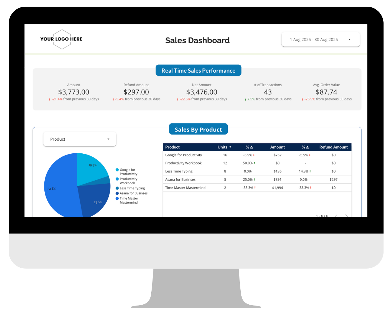Select the Google for Productivity table row
Image resolution: width=392 pixels, height=314 pixels.
tap(257, 155)
